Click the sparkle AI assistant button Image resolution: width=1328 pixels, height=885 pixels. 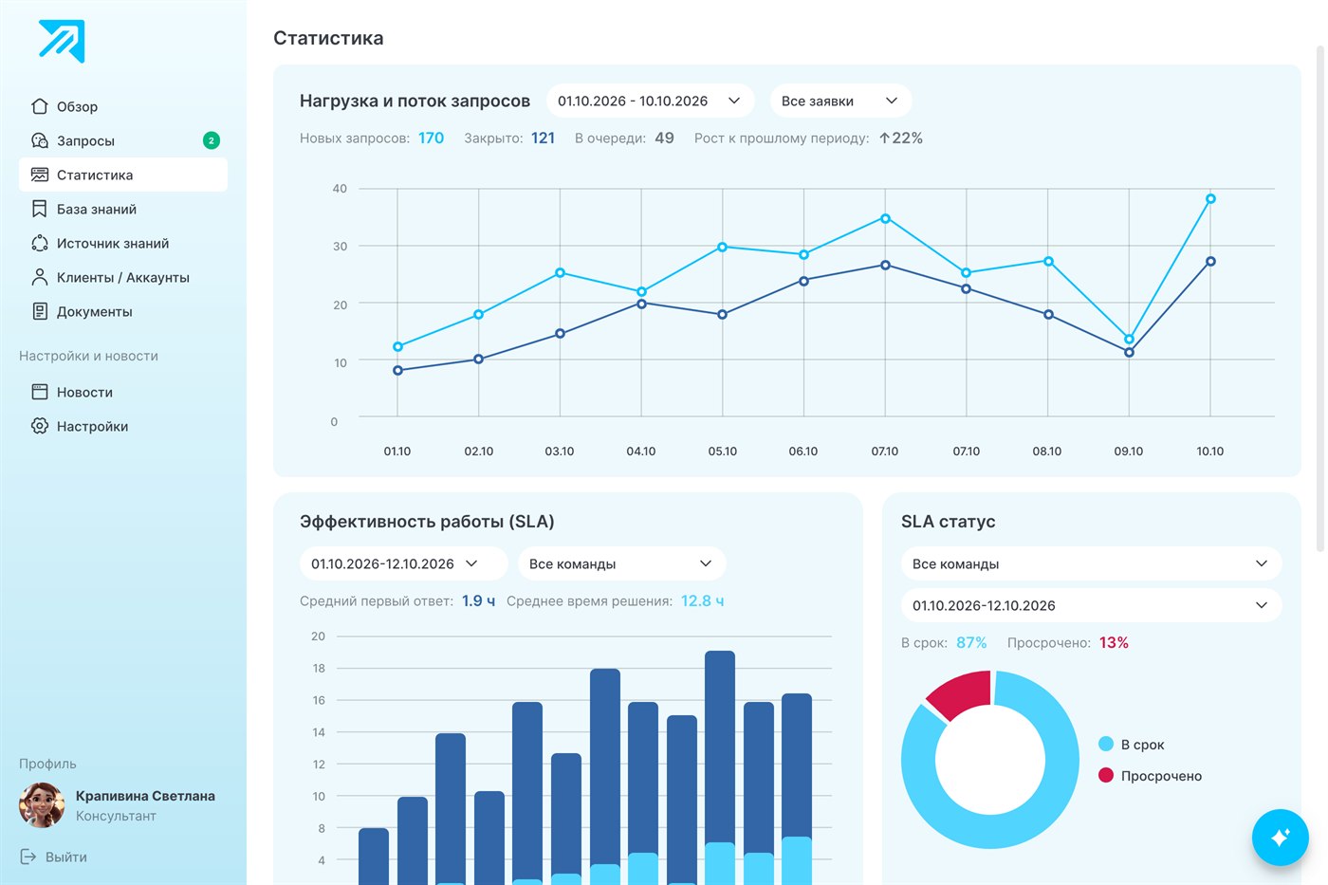coord(1280,837)
